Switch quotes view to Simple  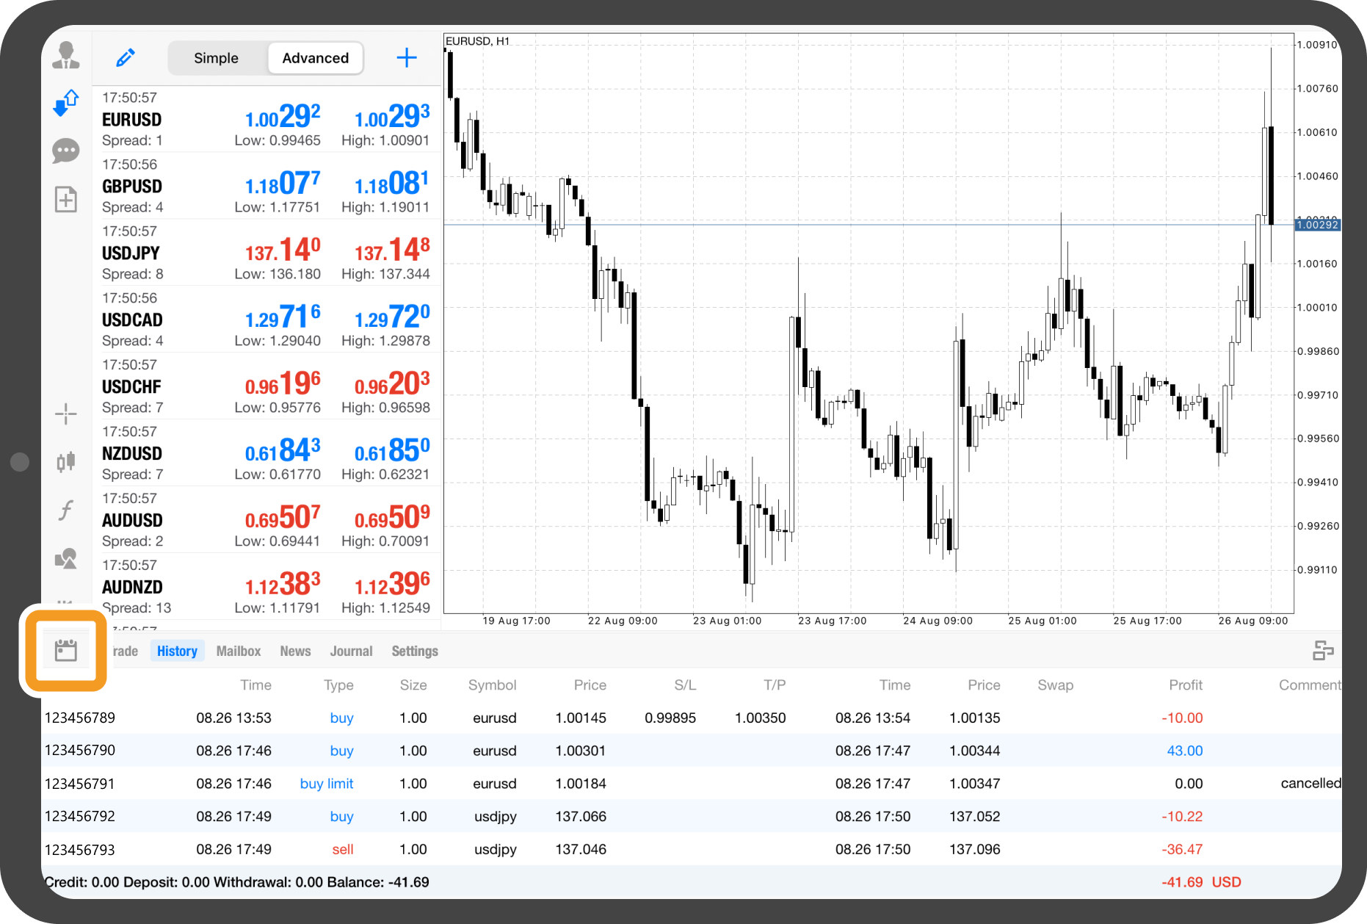pos(216,58)
